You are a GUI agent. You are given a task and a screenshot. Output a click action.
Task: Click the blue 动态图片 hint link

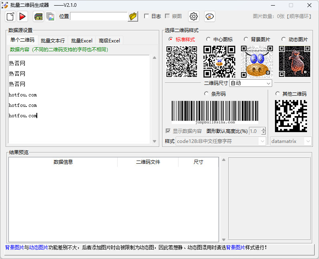pos(38,248)
